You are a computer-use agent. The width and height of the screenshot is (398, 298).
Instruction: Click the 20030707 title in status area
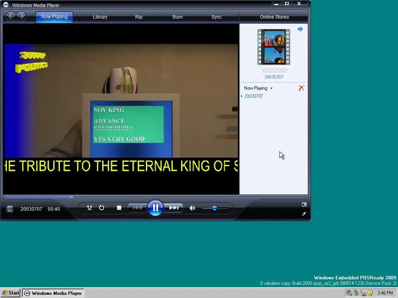point(31,209)
